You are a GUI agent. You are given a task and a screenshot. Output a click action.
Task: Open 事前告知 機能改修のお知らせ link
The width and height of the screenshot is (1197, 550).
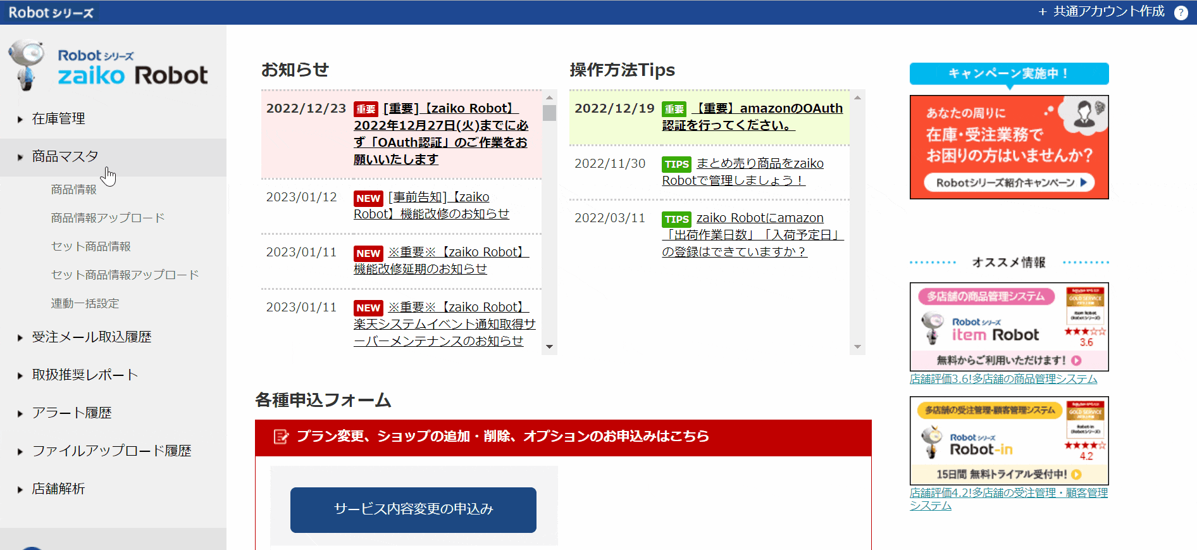pos(431,206)
